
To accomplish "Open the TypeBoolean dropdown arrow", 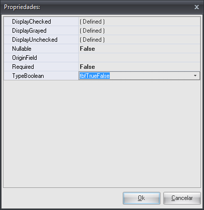I will pyautogui.click(x=195, y=76).
